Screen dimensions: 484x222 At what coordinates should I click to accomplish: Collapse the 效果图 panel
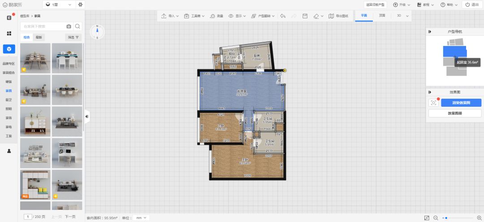click(x=430, y=92)
